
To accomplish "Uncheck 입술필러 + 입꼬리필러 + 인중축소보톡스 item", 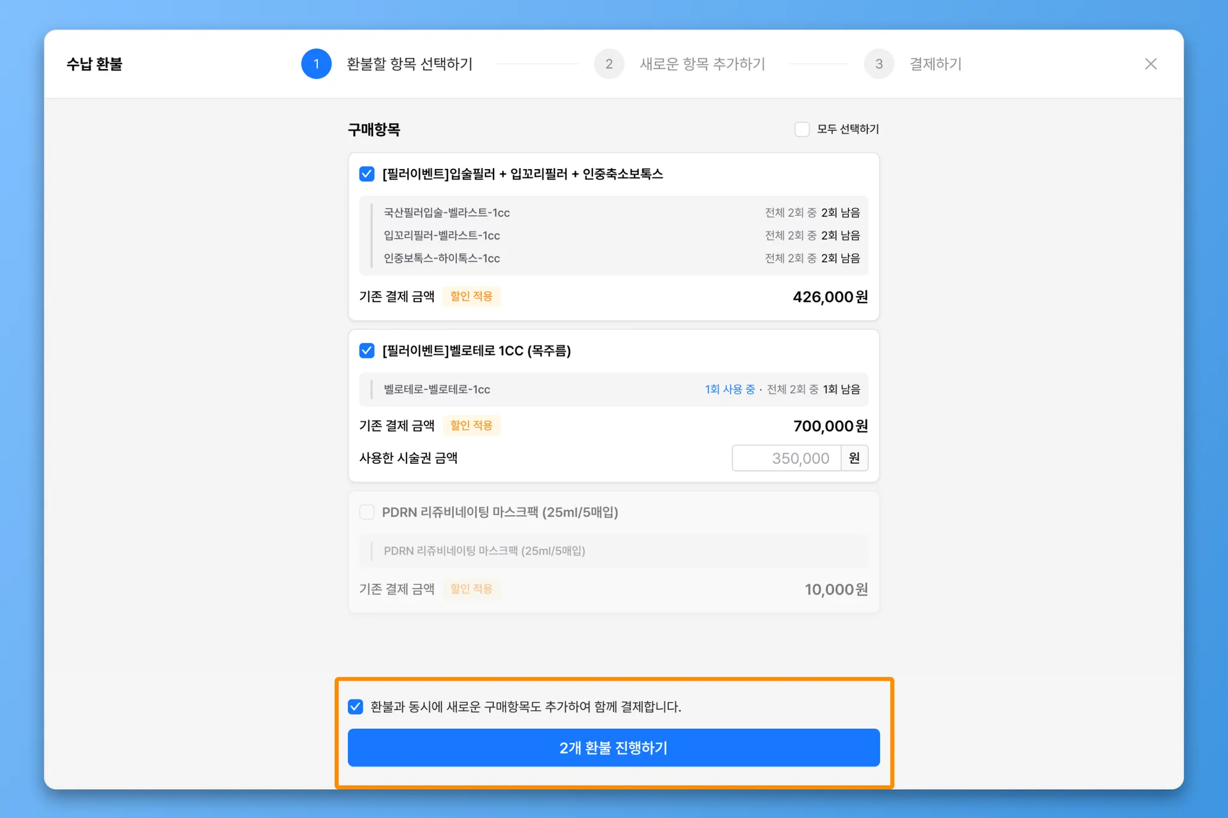I will point(367,174).
